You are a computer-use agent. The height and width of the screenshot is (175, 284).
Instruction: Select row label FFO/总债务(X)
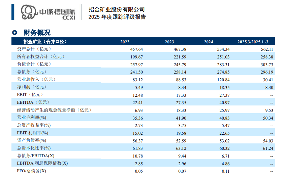(x=32, y=171)
